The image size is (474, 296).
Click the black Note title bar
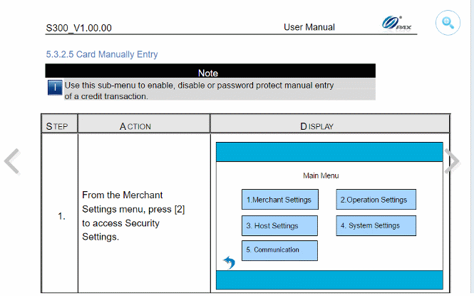point(210,71)
